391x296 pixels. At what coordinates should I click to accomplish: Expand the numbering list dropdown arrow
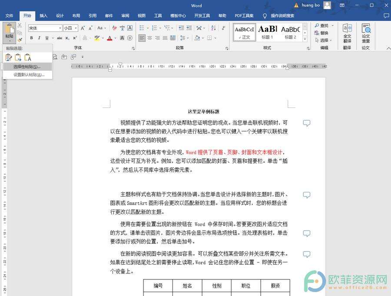coord(160,28)
